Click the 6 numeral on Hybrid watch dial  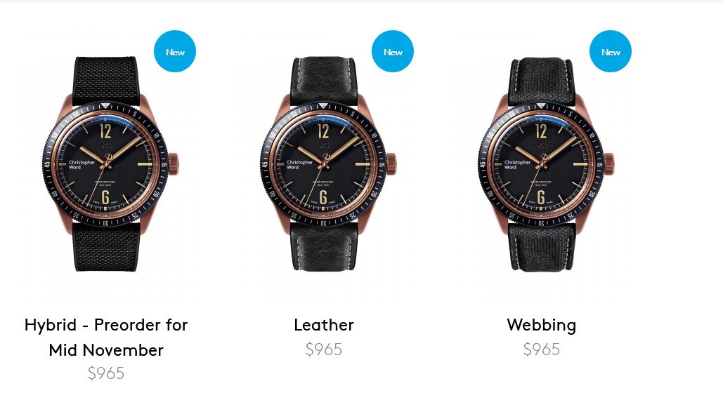pyautogui.click(x=105, y=197)
